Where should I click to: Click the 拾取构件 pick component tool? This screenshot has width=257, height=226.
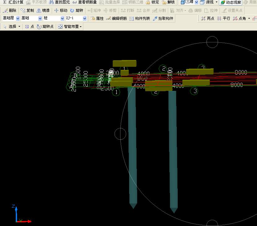[x=163, y=19]
